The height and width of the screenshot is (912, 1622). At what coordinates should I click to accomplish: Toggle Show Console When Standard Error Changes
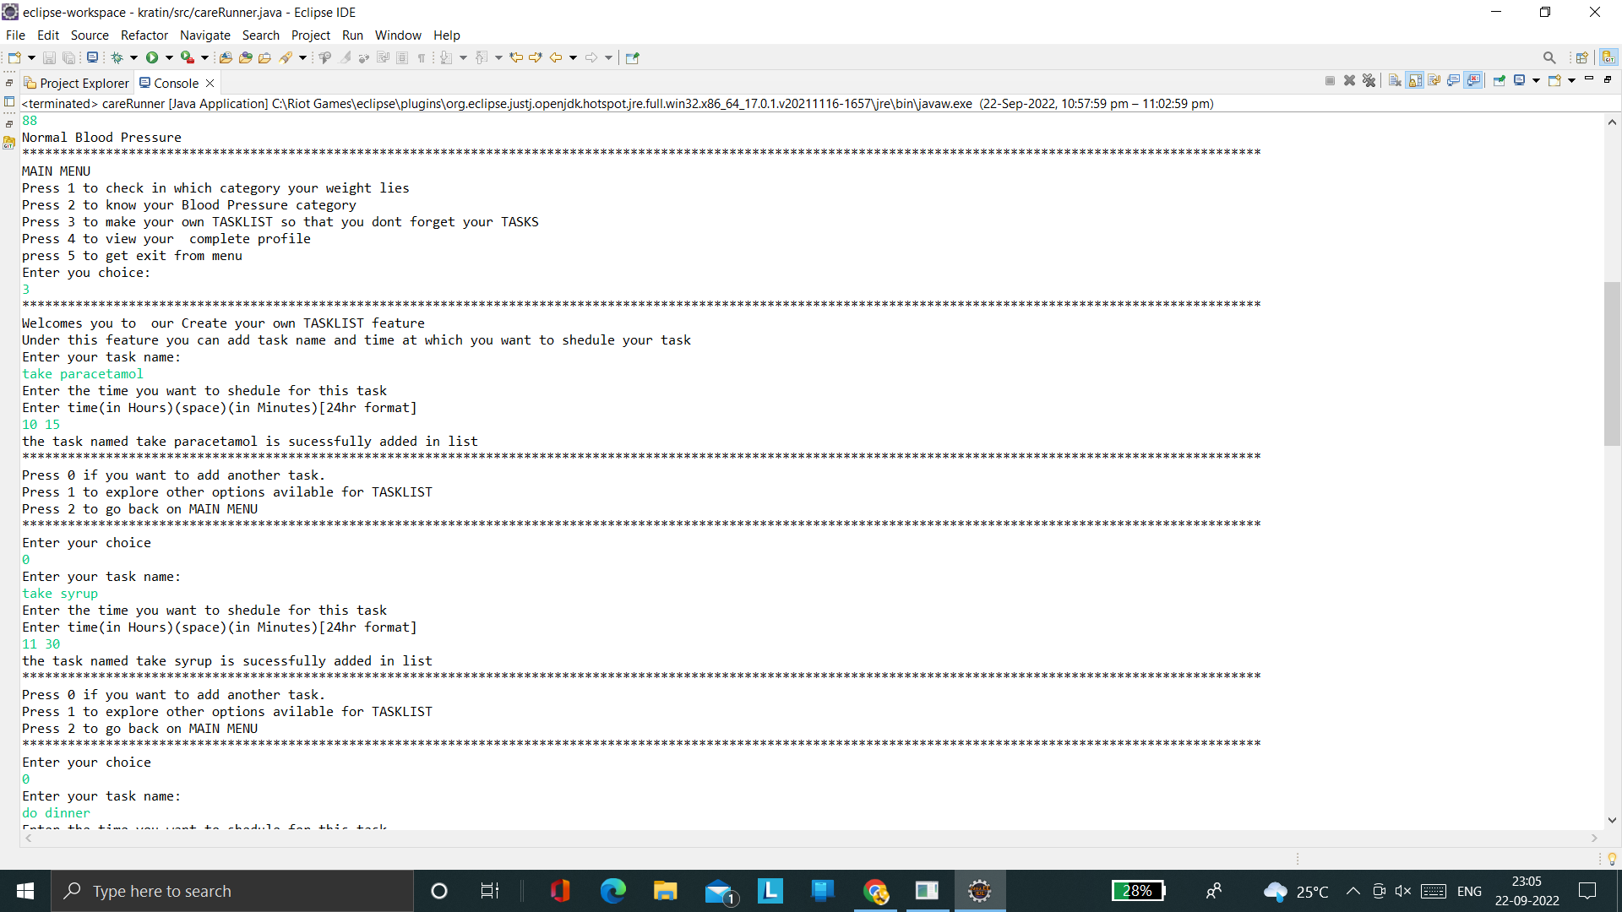[1474, 80]
